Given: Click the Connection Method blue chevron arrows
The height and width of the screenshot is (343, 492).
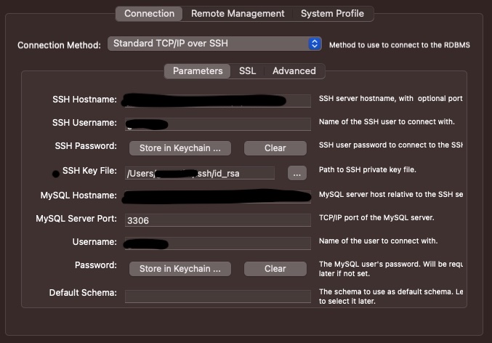Looking at the screenshot, I should tap(314, 44).
